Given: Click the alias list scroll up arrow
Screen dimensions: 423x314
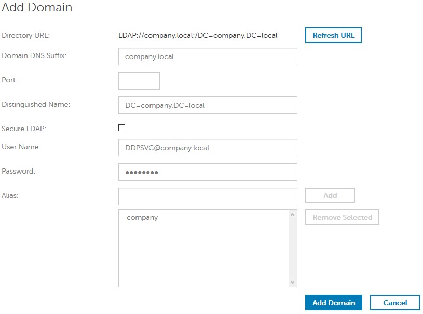Looking at the screenshot, I should tap(292, 213).
